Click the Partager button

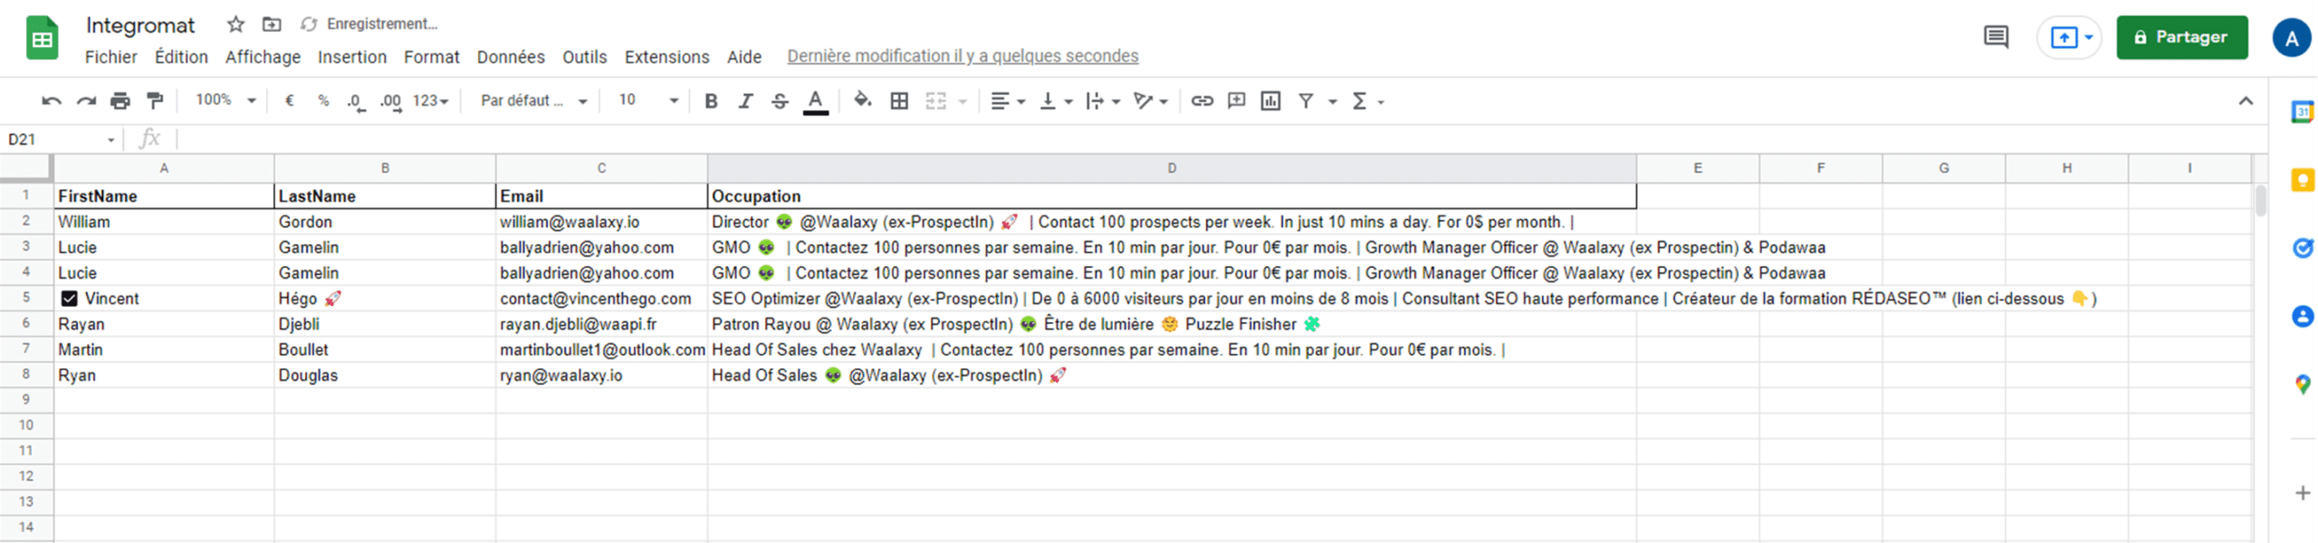coord(2181,37)
